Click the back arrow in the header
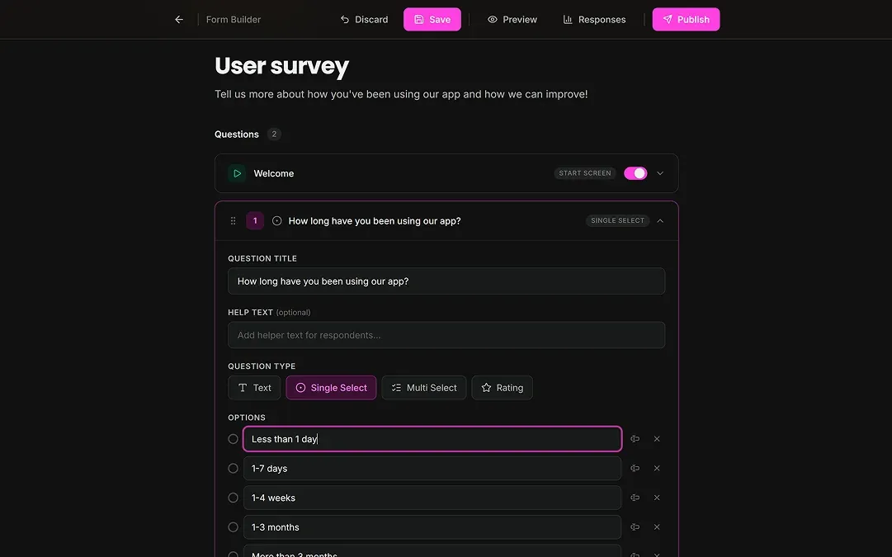Image resolution: width=892 pixels, height=557 pixels. pos(178,18)
